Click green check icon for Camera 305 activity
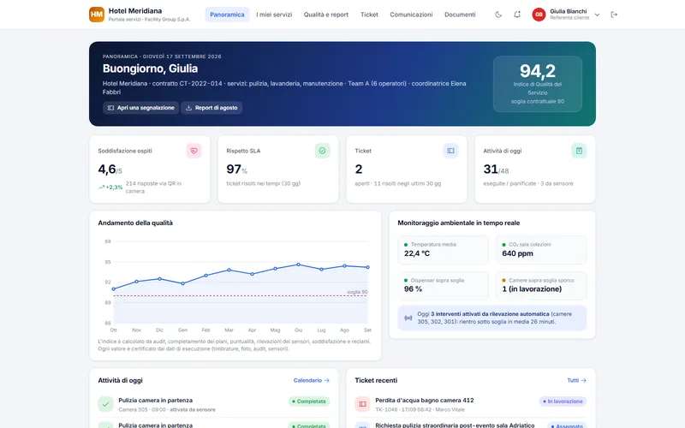This screenshot has height=428, width=685. coord(105,404)
